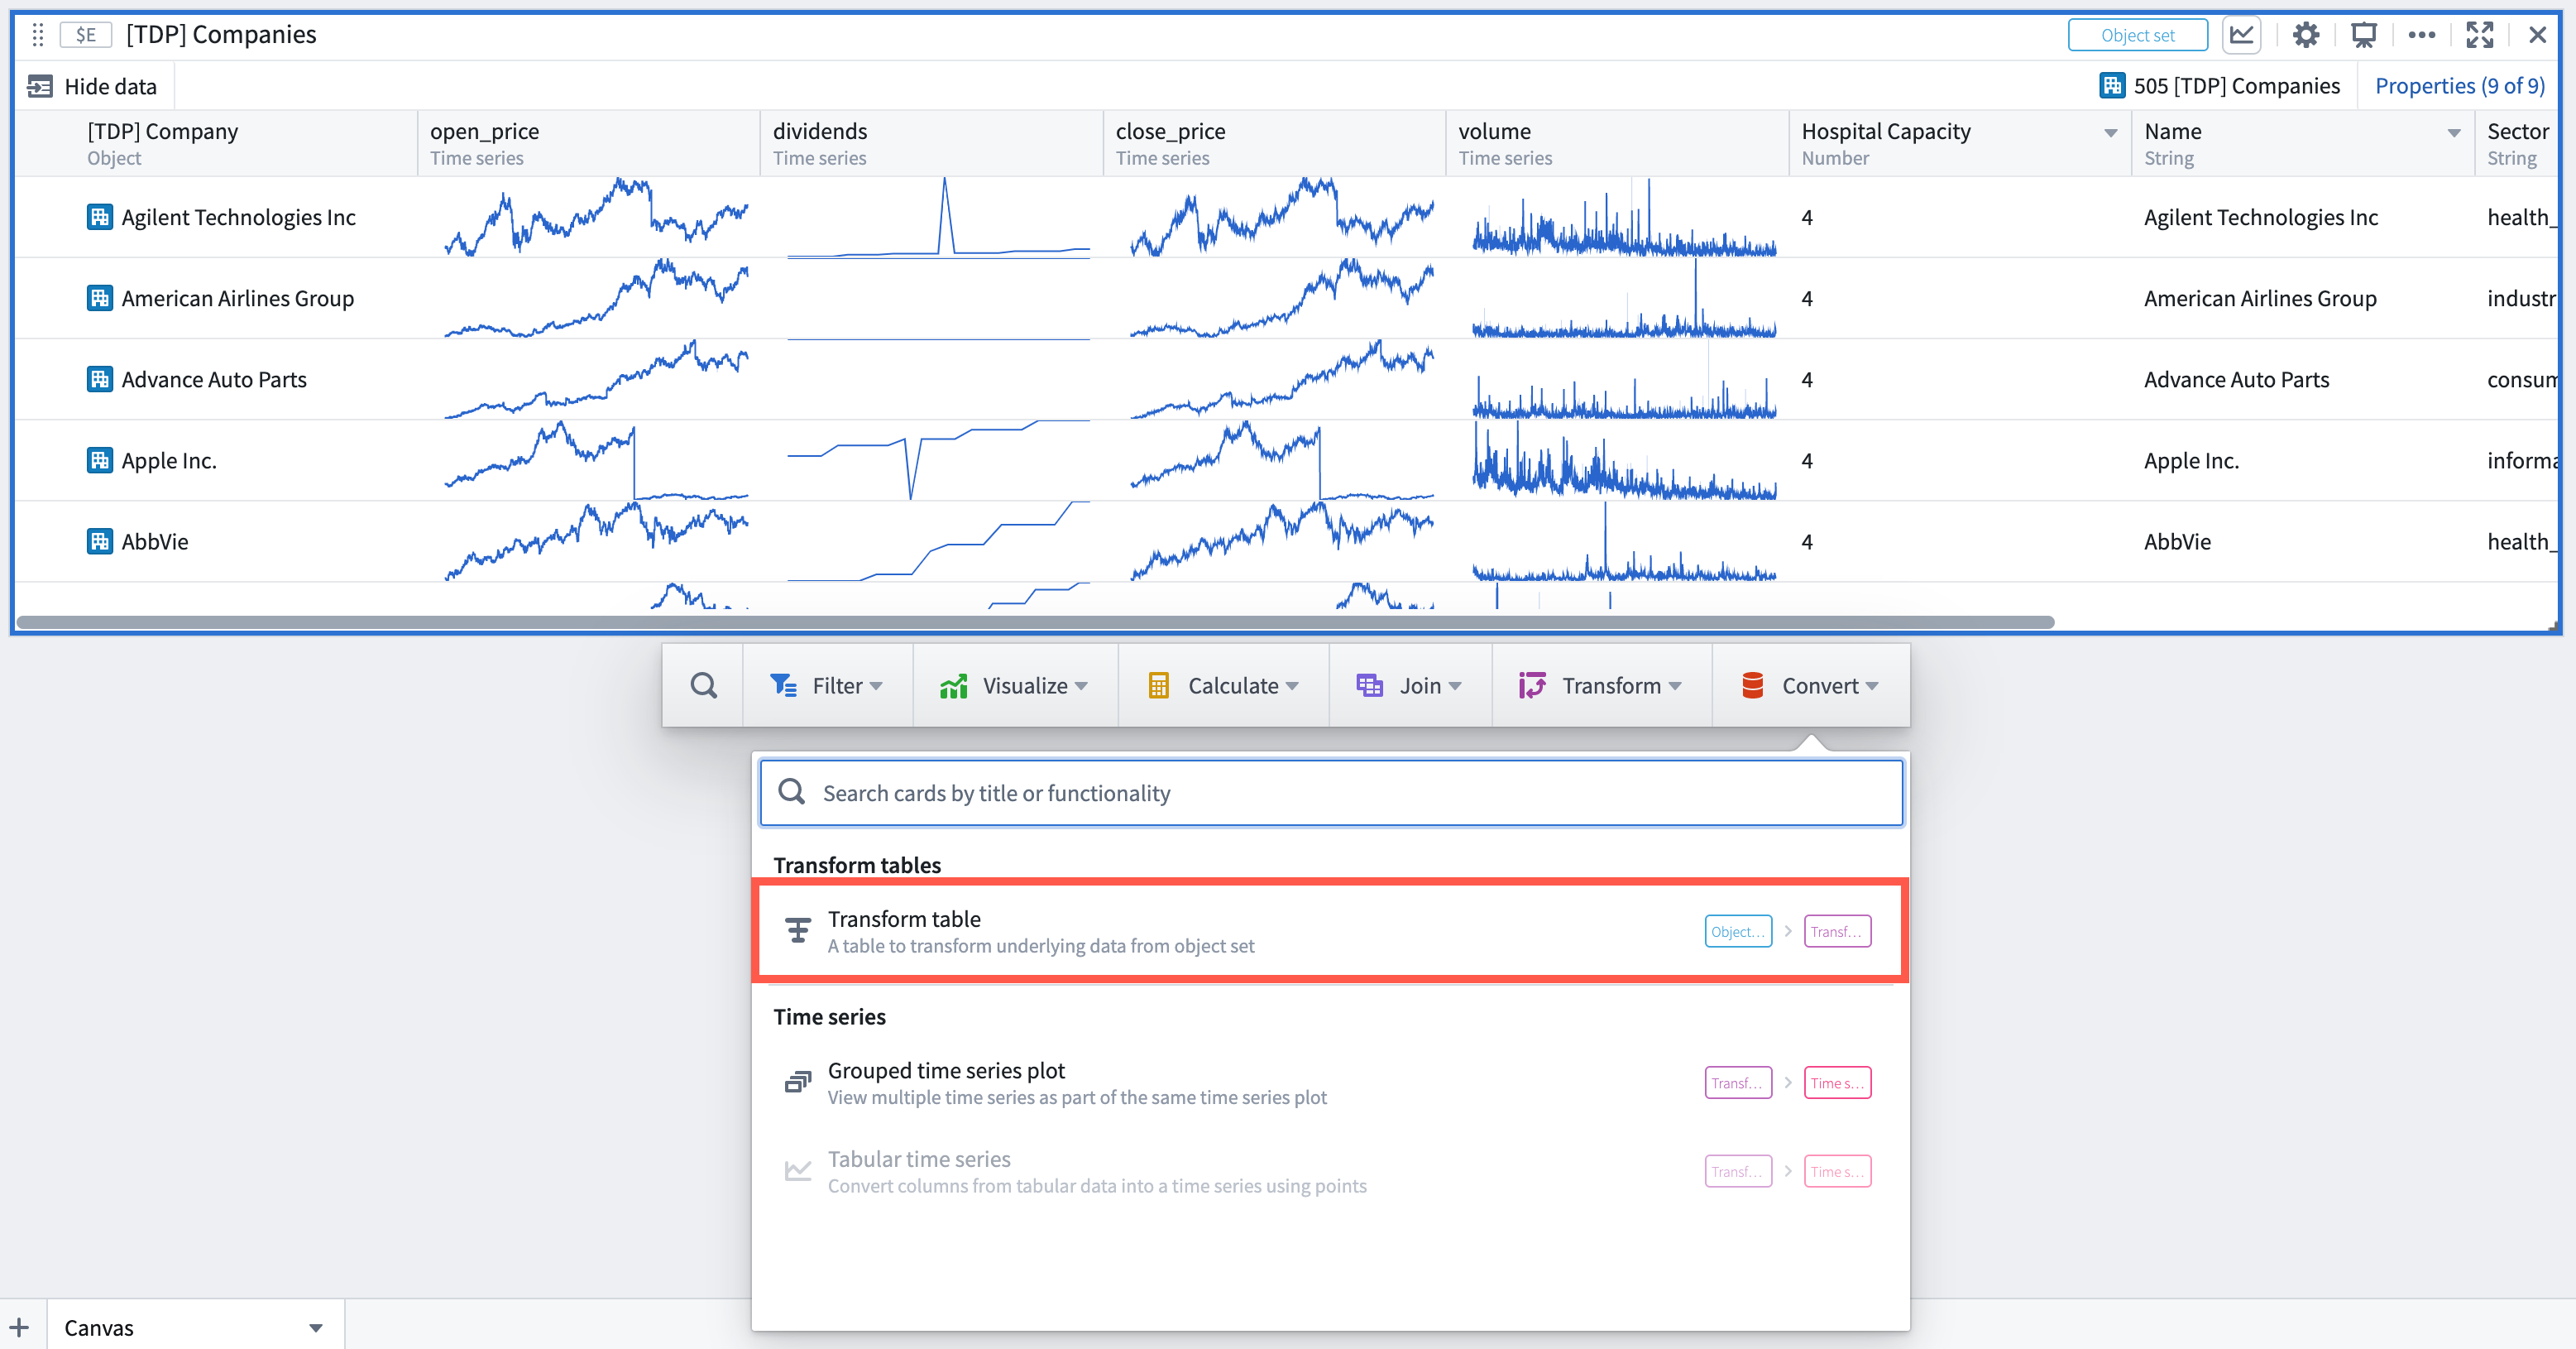Grab the card drag handle icon
This screenshot has width=2576, height=1349.
[38, 35]
